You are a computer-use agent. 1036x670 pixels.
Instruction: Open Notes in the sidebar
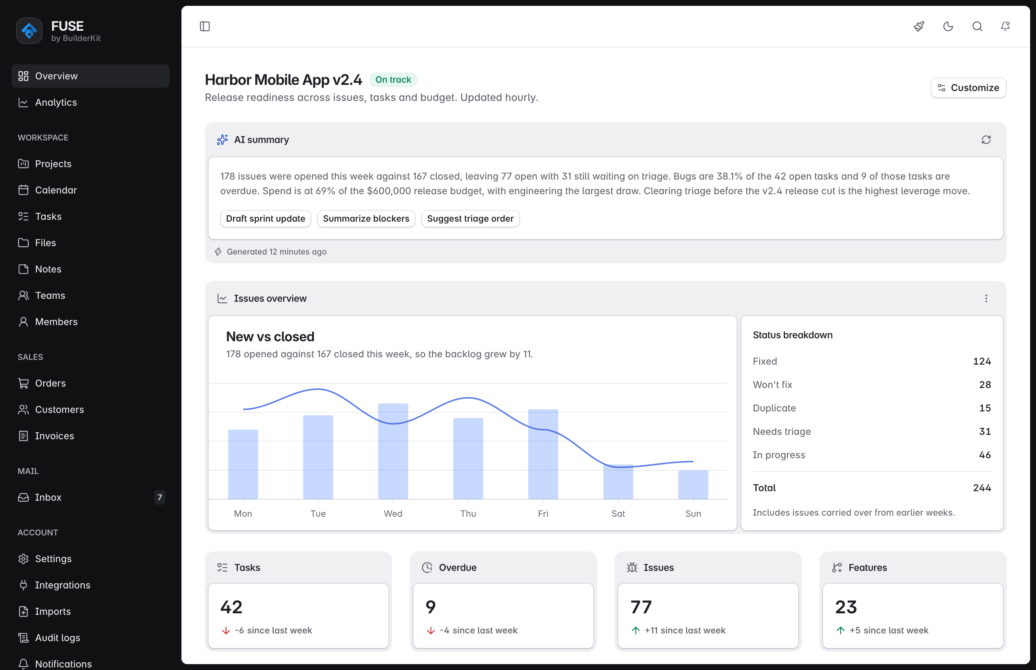[90, 269]
